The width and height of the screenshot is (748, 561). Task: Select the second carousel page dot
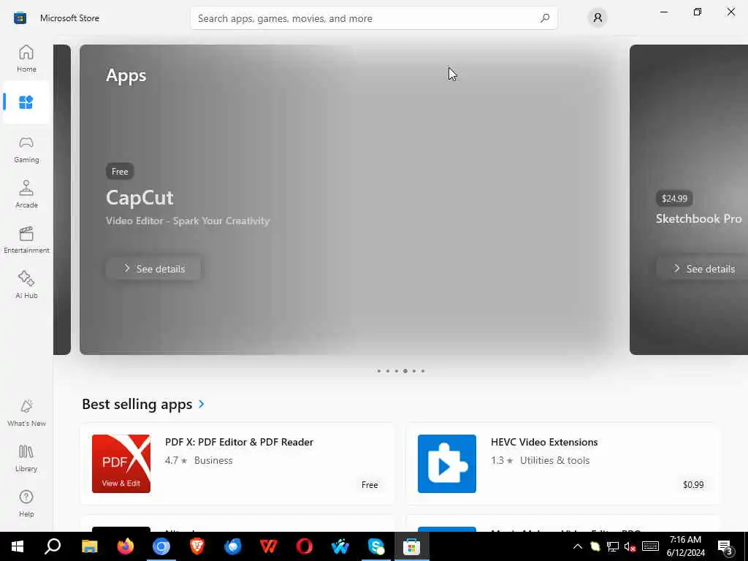[388, 370]
